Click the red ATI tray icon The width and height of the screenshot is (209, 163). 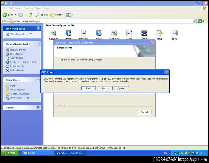point(186,153)
